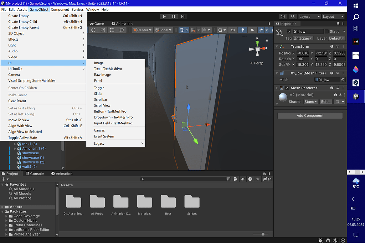Uncheck the 01_low active checkbox
The image size is (365, 243).
pyautogui.click(x=289, y=32)
